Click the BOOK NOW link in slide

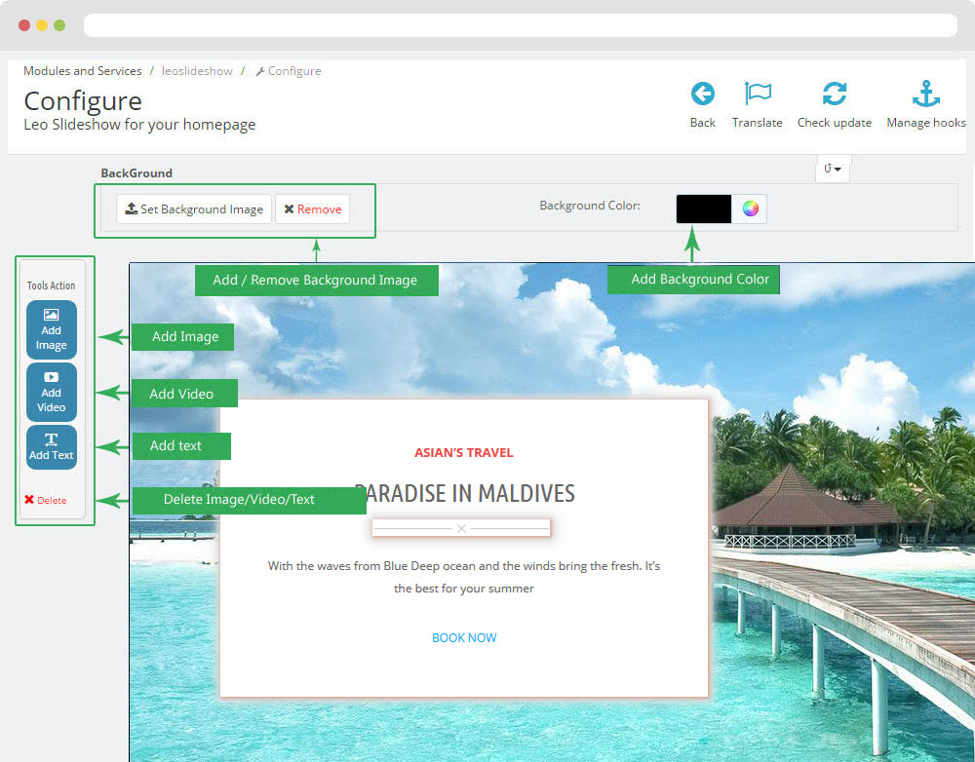[x=464, y=637]
